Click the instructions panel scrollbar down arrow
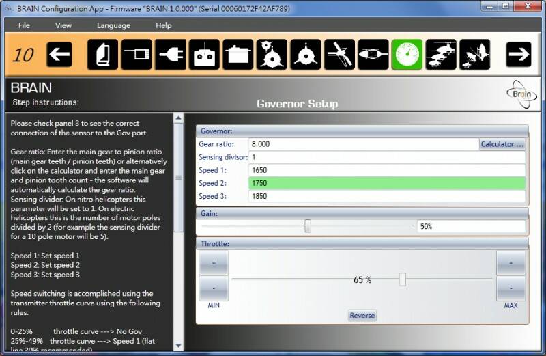The width and height of the screenshot is (546, 356). [x=179, y=346]
